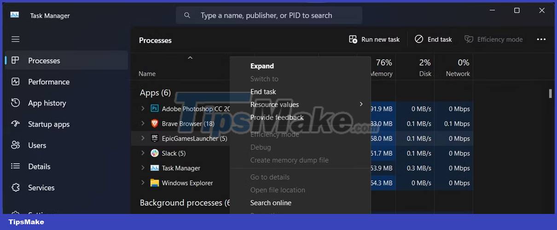The image size is (557, 230).
Task: Click the Adobe Photoshop app icon
Action: click(155, 109)
